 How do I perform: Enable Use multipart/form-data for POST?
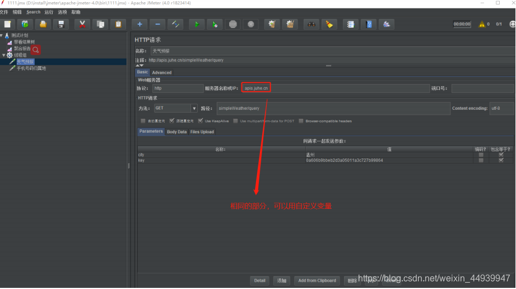[x=235, y=121]
